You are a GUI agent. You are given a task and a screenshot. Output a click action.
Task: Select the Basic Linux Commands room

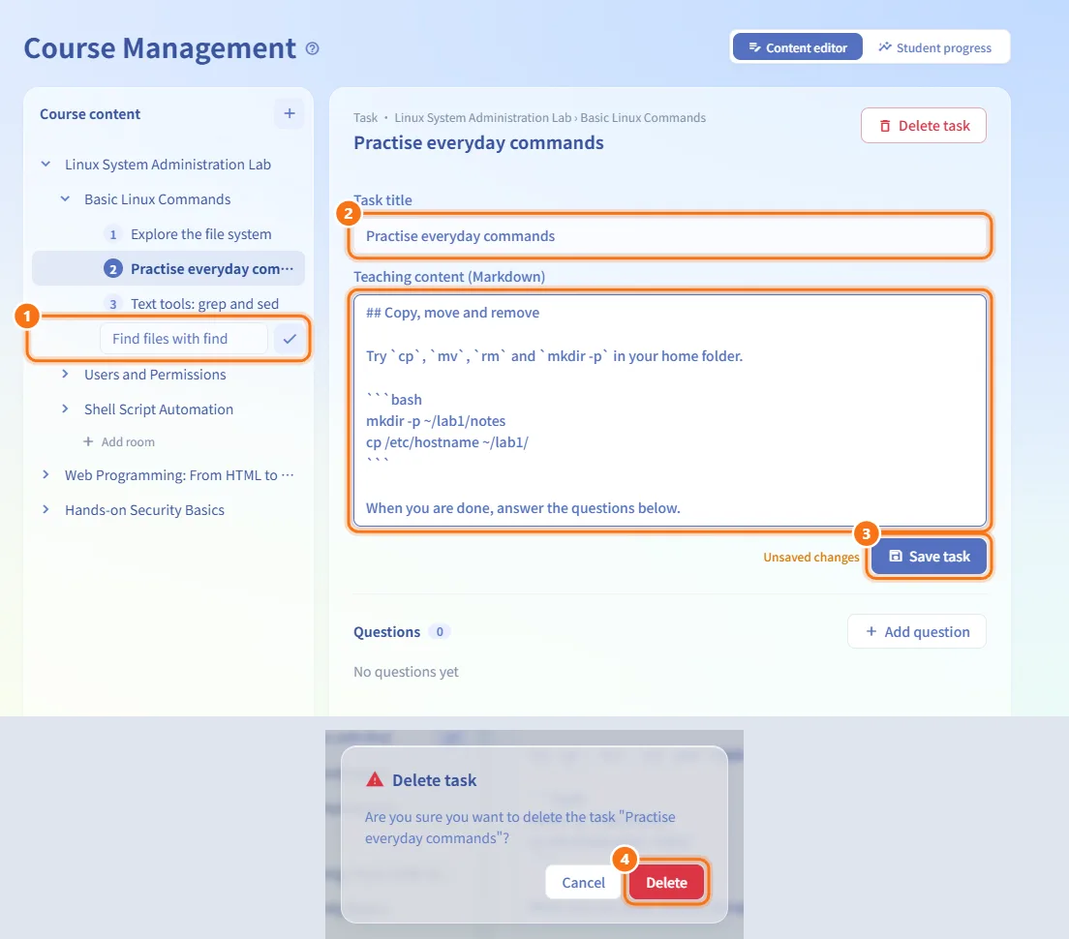click(x=158, y=199)
